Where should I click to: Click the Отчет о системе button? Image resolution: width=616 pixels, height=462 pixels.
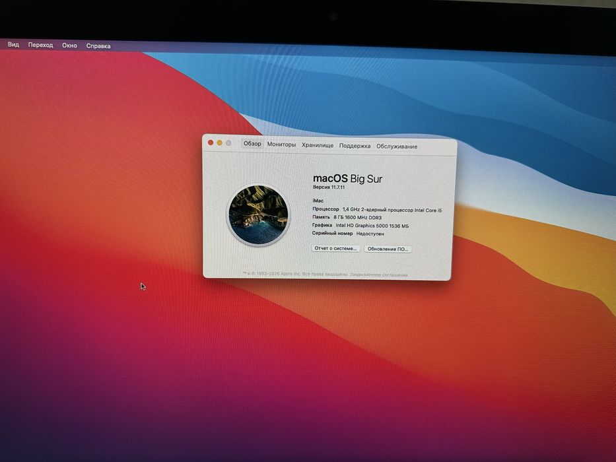335,248
